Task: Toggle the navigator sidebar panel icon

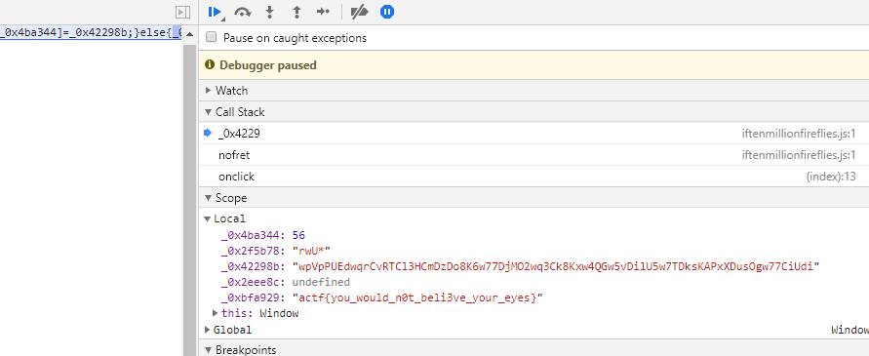Action: pyautogui.click(x=182, y=12)
